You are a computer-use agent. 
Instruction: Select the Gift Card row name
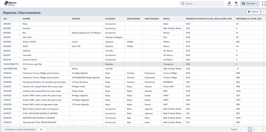pyautogui.click(x=27, y=37)
